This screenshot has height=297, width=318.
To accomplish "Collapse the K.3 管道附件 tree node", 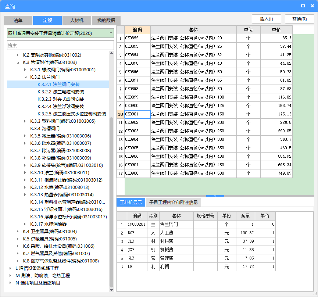I will [x=18, y=62].
